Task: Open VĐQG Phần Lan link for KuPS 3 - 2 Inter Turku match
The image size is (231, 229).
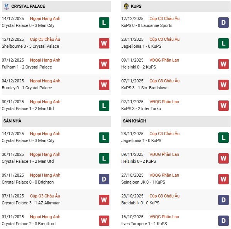Action: pos(164,102)
